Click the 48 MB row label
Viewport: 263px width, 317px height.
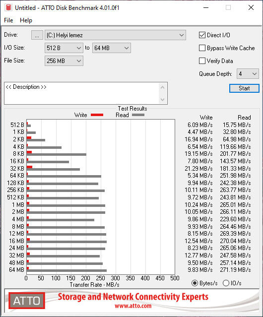click(16, 263)
